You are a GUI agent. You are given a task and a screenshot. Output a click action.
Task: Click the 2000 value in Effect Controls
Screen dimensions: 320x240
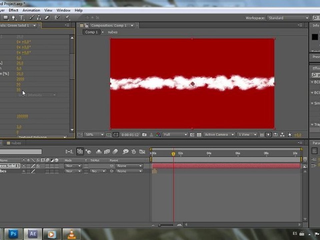point(20,79)
